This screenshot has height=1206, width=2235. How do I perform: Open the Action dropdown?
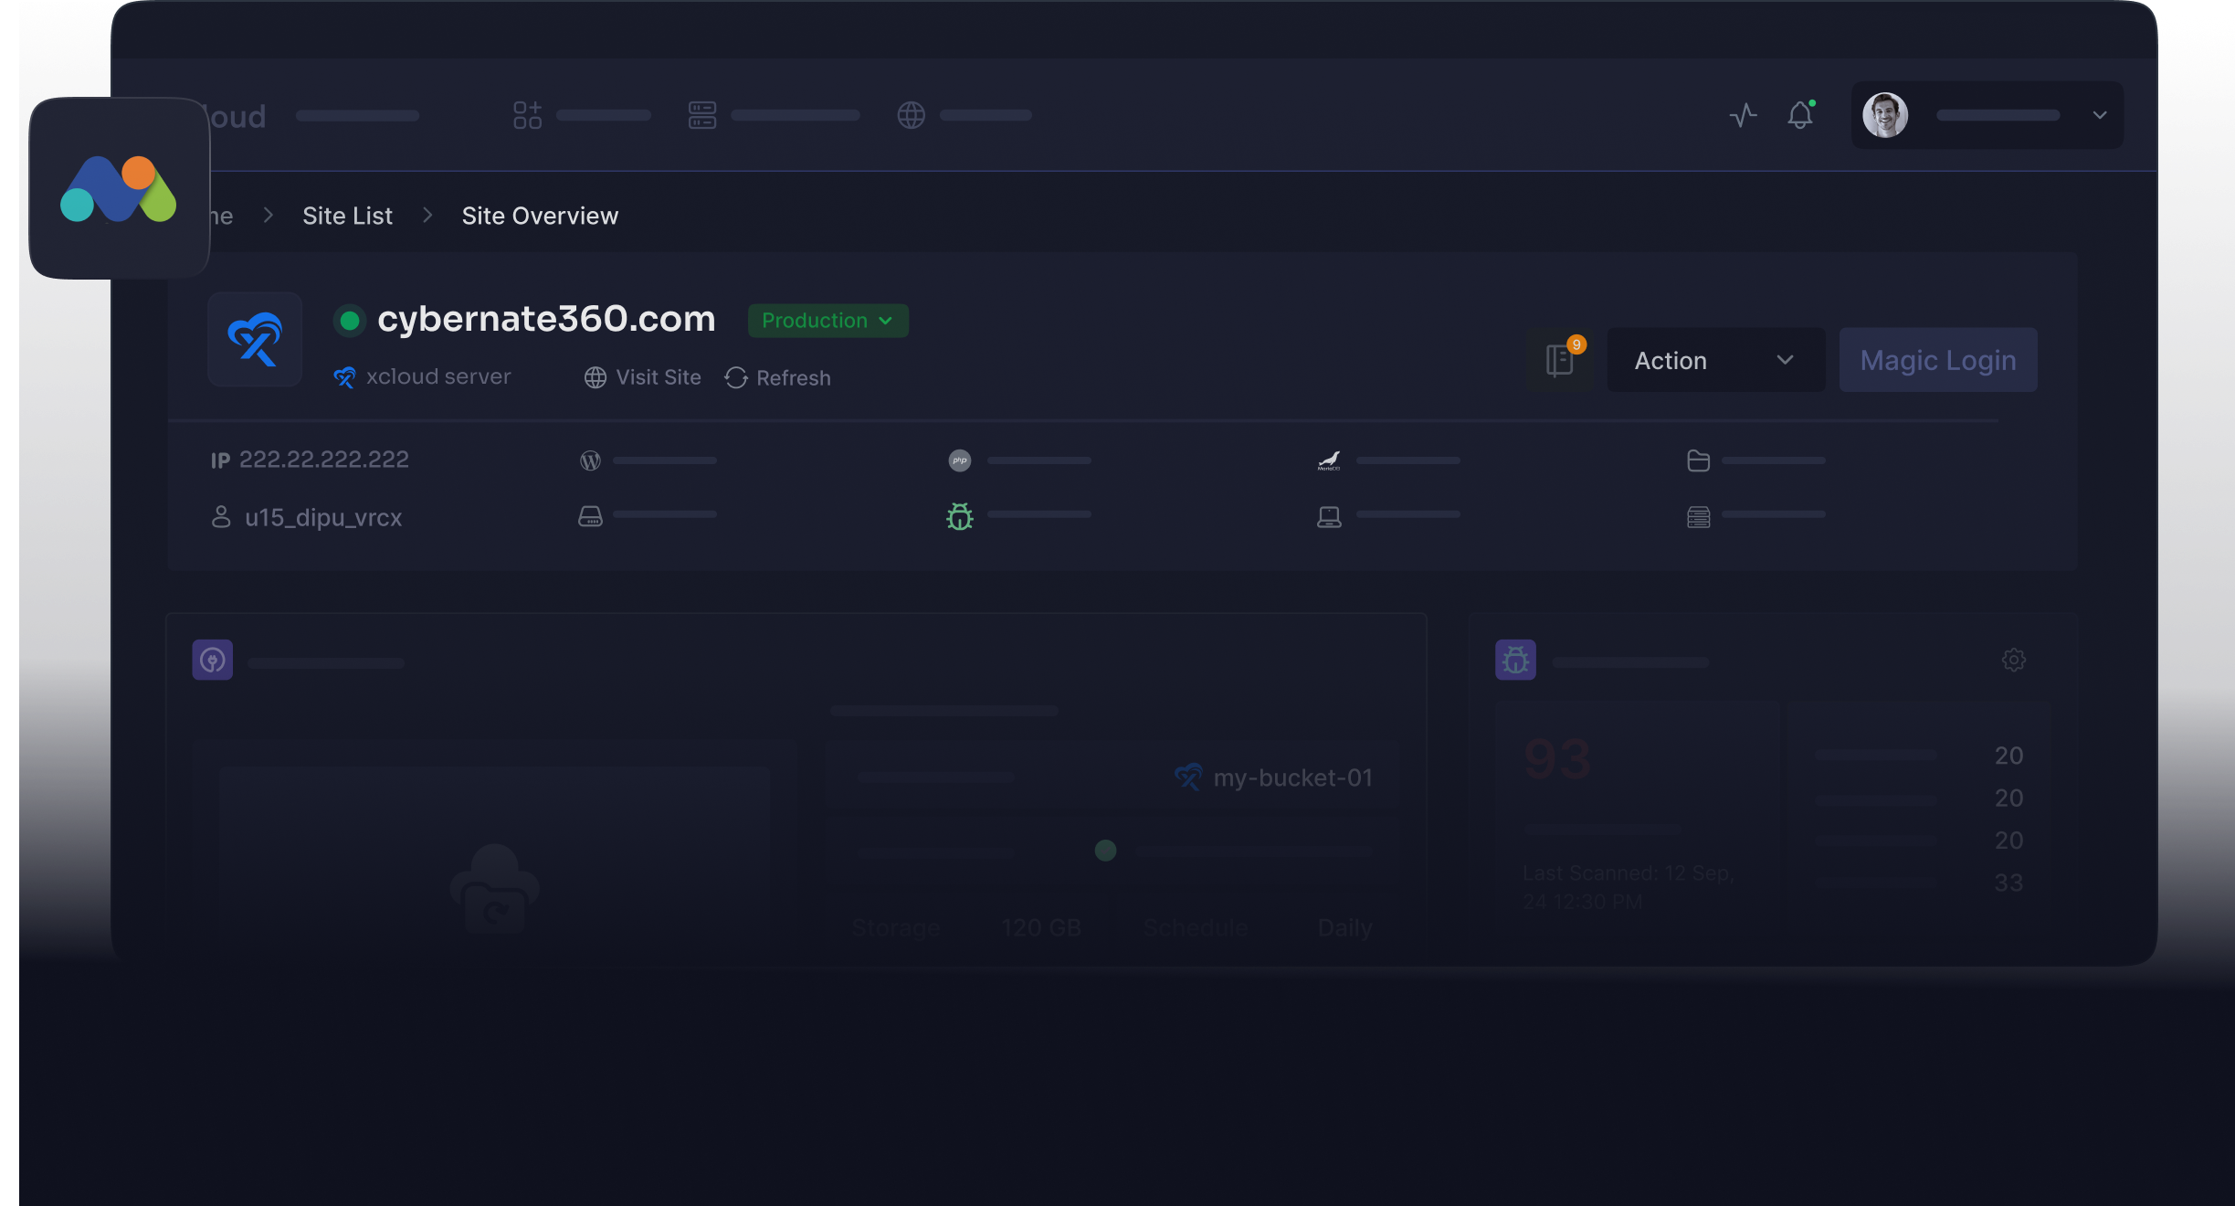(1716, 360)
